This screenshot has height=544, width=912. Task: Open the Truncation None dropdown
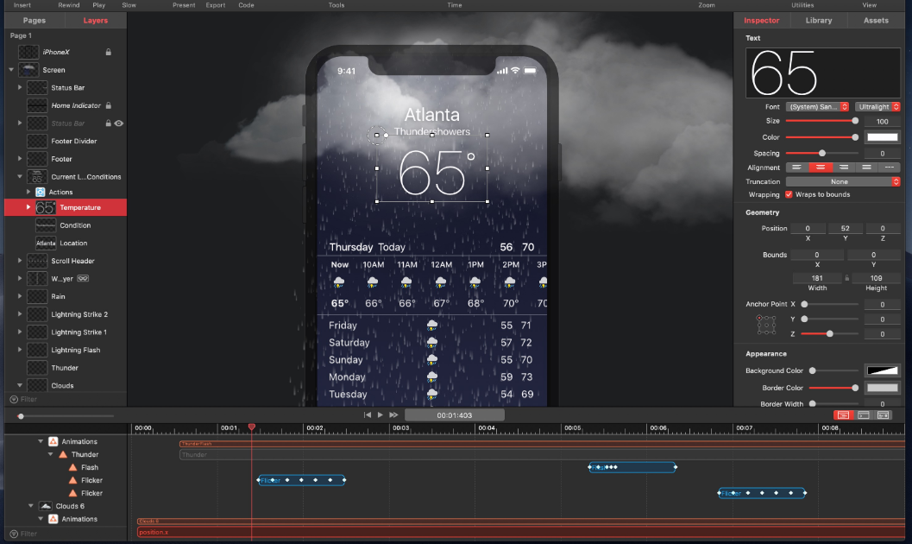(x=843, y=181)
